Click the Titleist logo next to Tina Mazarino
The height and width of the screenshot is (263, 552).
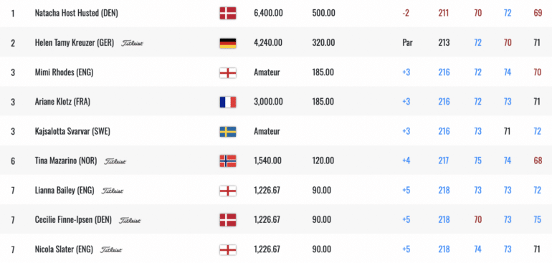coord(115,161)
